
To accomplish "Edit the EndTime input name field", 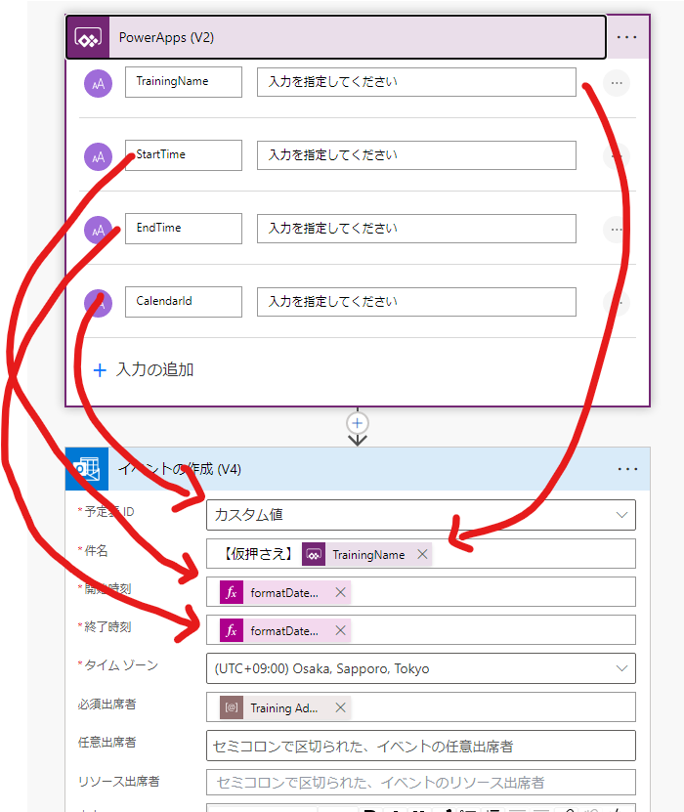I will click(184, 229).
